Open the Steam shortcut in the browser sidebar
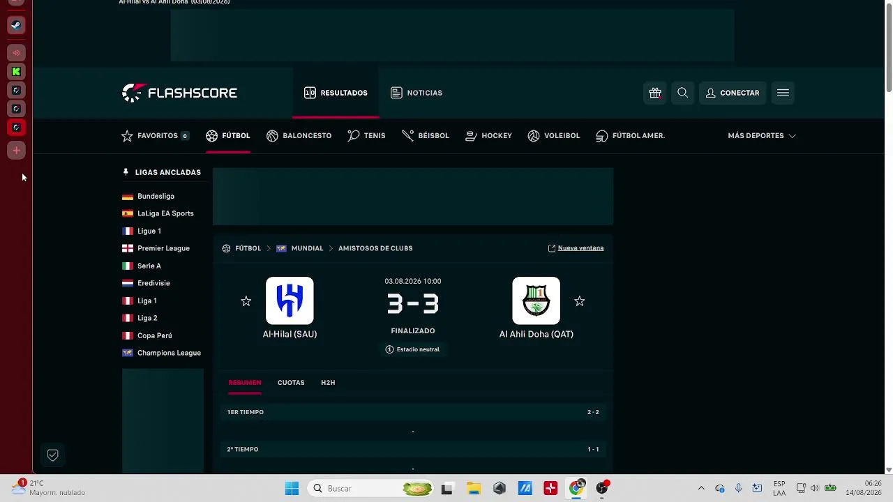This screenshot has width=893, height=502. pos(16,25)
